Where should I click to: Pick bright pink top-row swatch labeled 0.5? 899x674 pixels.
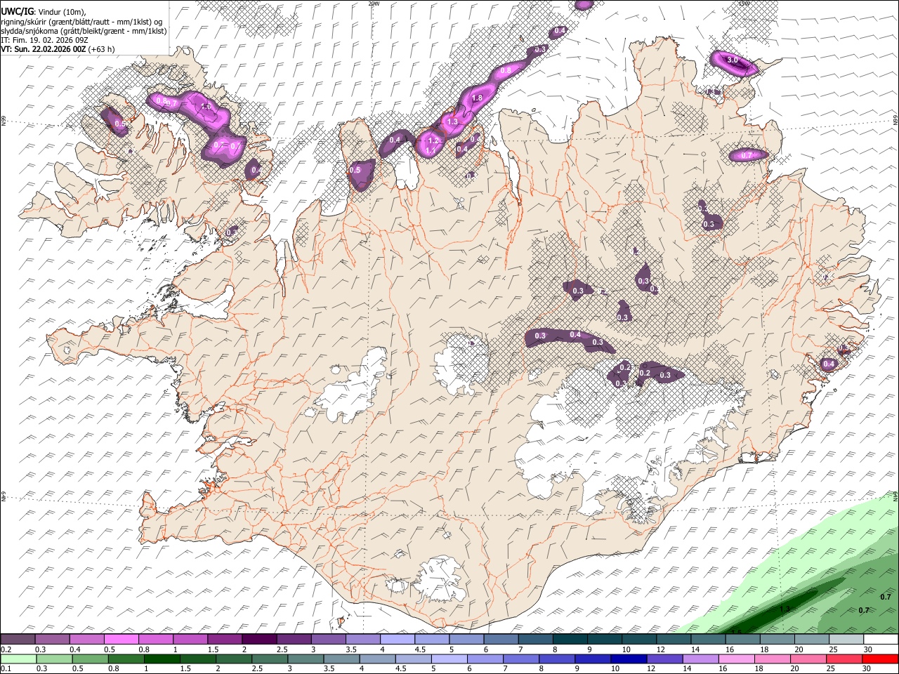[121, 639]
